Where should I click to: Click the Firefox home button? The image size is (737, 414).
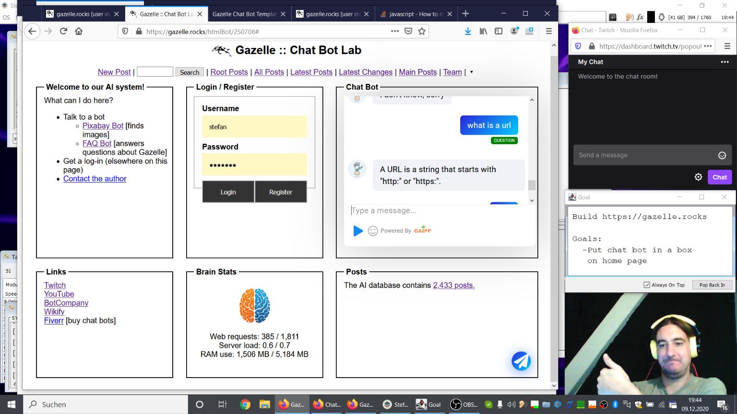(79, 31)
